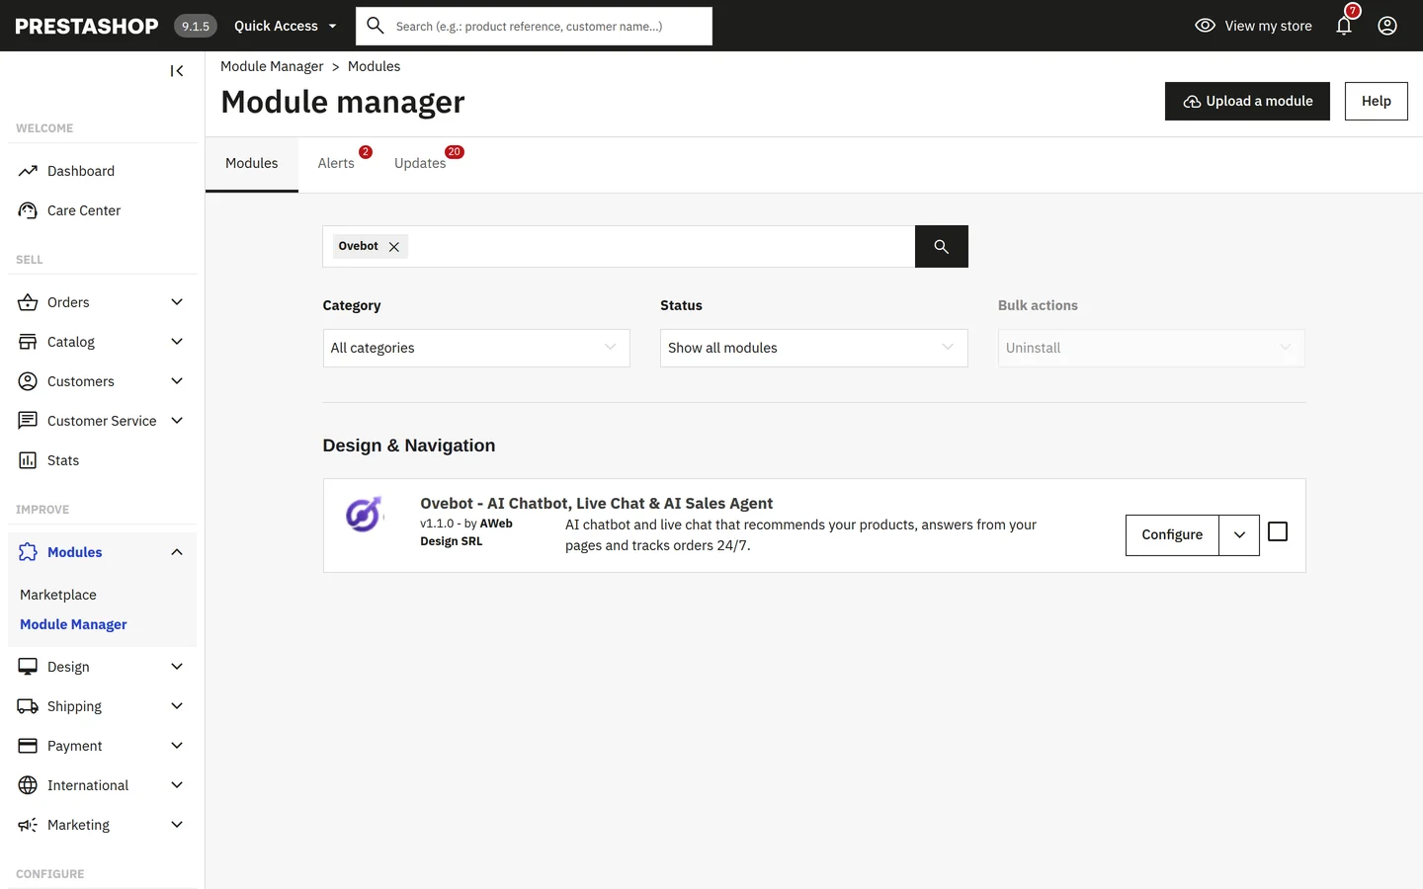Click the Design monitor icon
Viewport: 1423px width, 889px height.
[28, 667]
